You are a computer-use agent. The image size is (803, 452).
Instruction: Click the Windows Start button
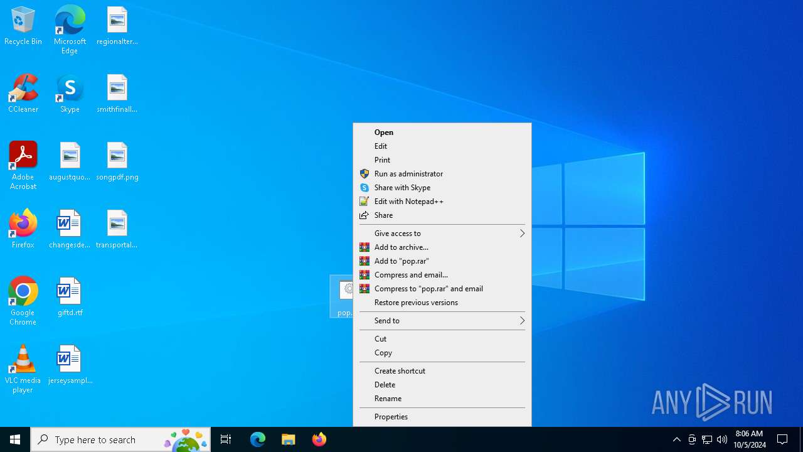pos(15,439)
